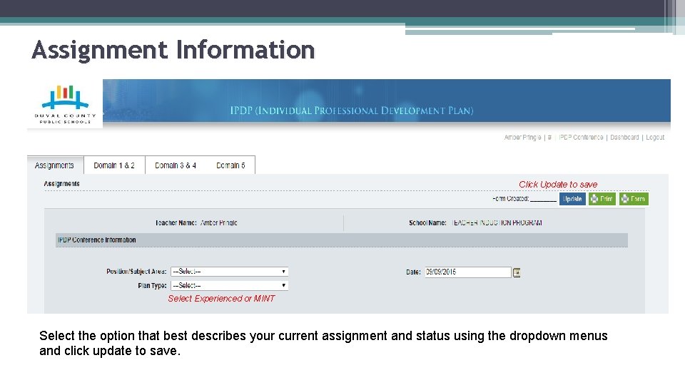Switch to the Assignments tab
This screenshot has height=385, width=685.
[x=55, y=165]
